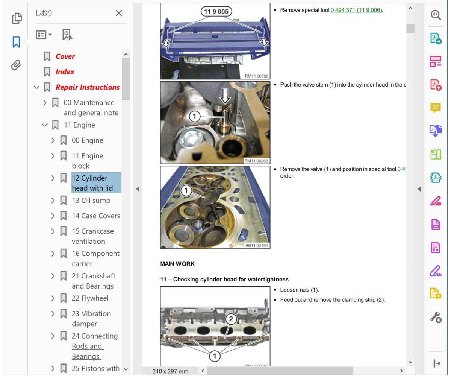Collapse the 11 Engine bookmark
The width and height of the screenshot is (451, 380).
(x=45, y=125)
